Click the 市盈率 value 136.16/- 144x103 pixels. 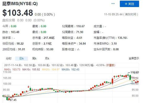123,38
